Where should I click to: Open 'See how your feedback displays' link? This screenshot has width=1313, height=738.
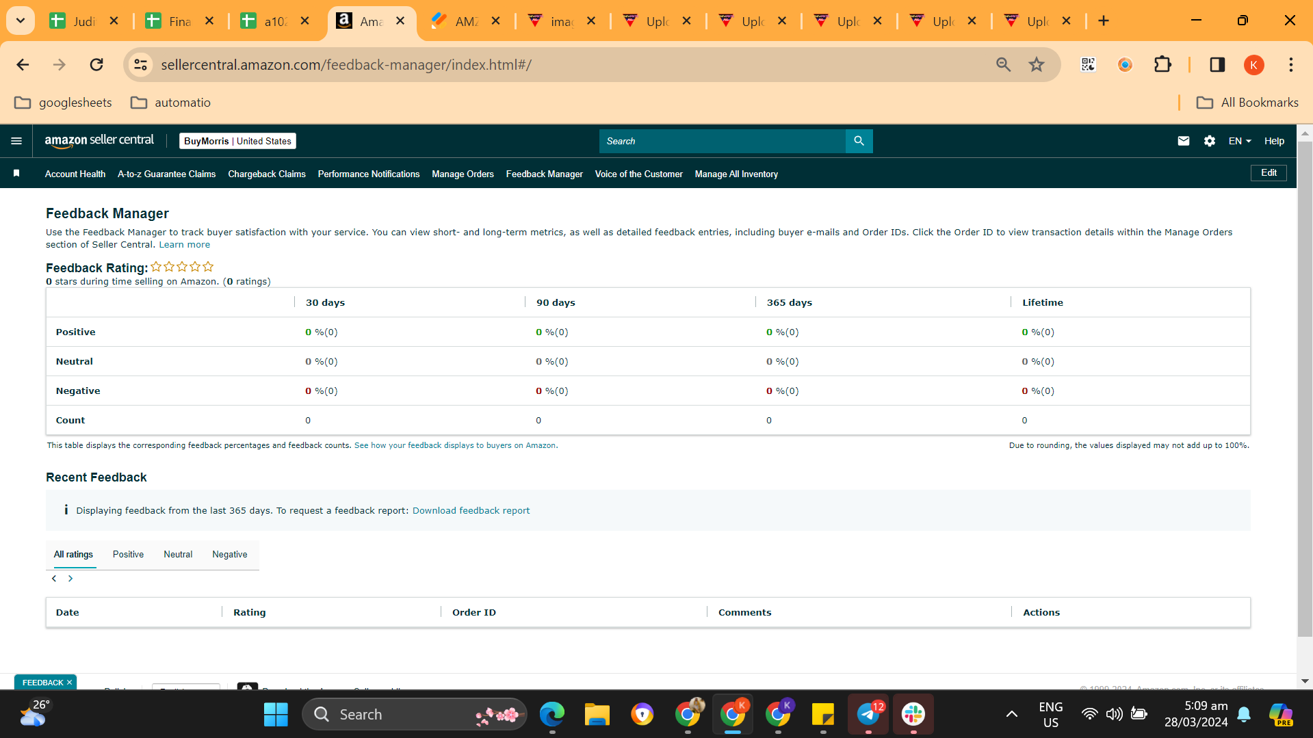click(455, 445)
